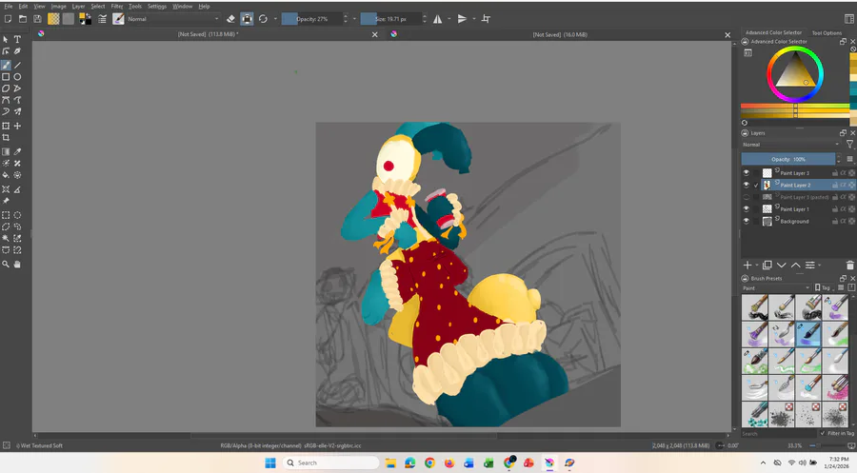
Task: Toggle the Background layer lock
Action: point(834,221)
